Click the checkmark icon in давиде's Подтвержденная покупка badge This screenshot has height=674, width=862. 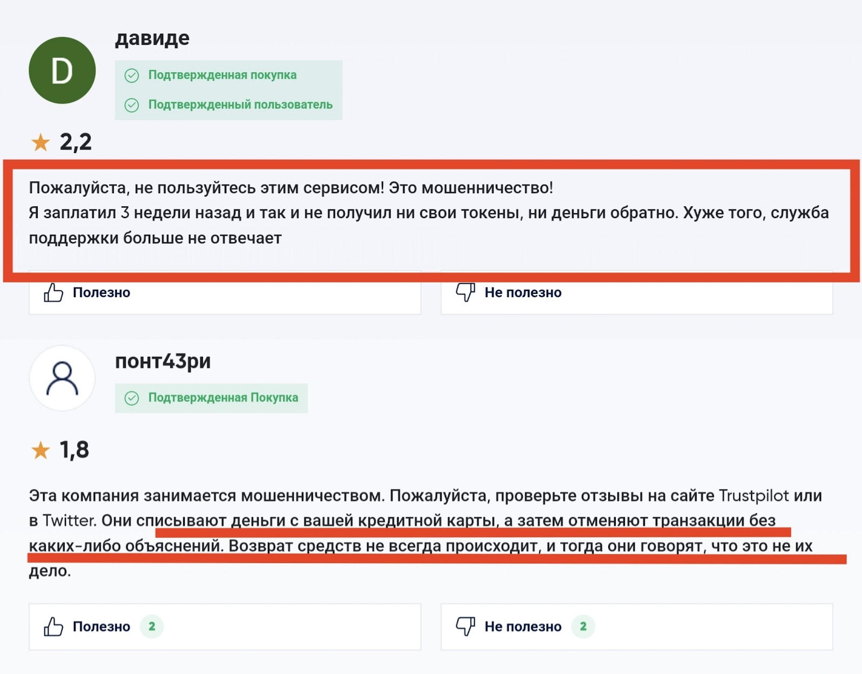point(132,75)
